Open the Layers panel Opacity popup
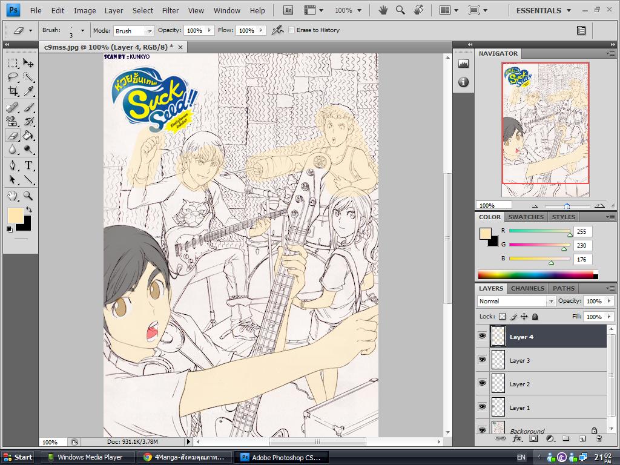 coord(609,302)
